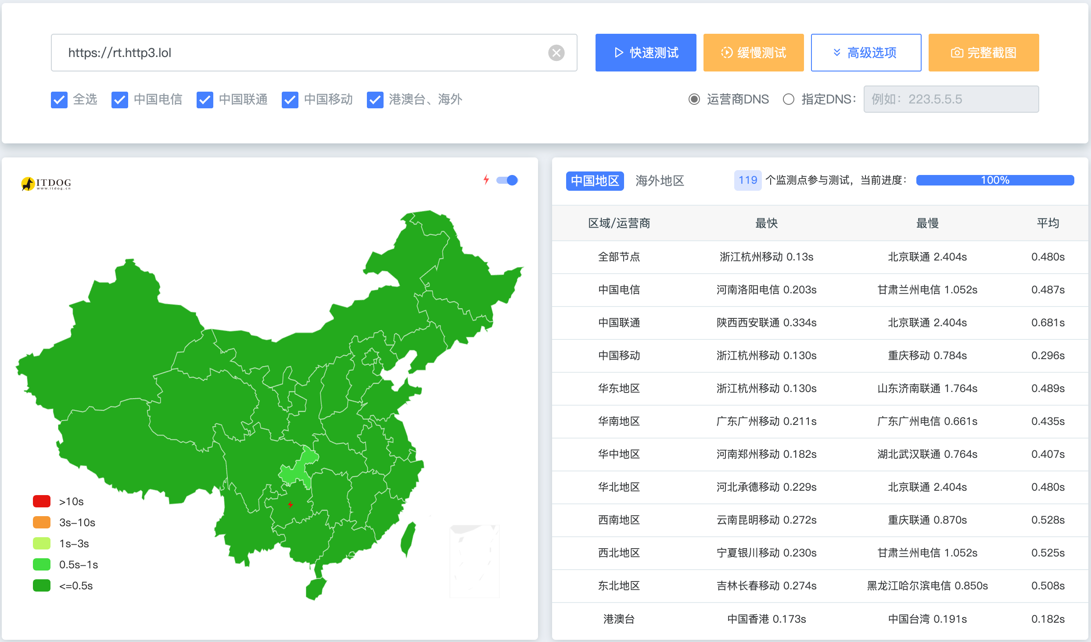
Task: Click the ITDOG logo
Action: point(46,183)
